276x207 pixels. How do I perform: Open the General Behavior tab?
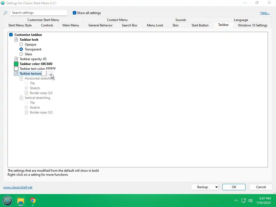coord(100,25)
